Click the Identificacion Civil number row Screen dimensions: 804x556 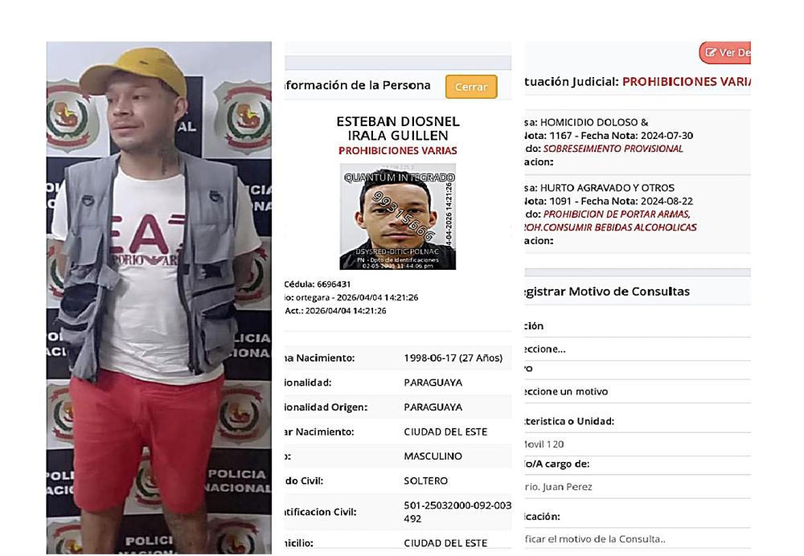click(x=398, y=512)
